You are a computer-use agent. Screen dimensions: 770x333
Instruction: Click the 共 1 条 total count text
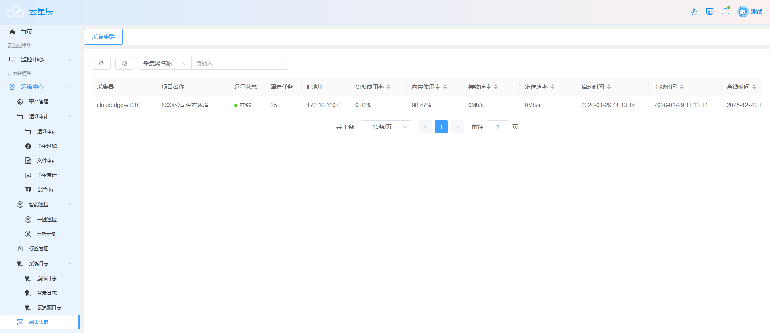tap(345, 127)
